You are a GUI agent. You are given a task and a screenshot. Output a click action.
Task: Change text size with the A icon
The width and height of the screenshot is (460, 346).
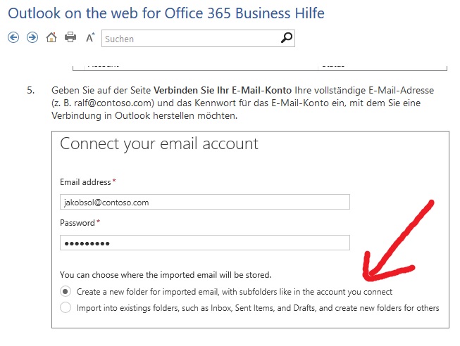click(90, 37)
